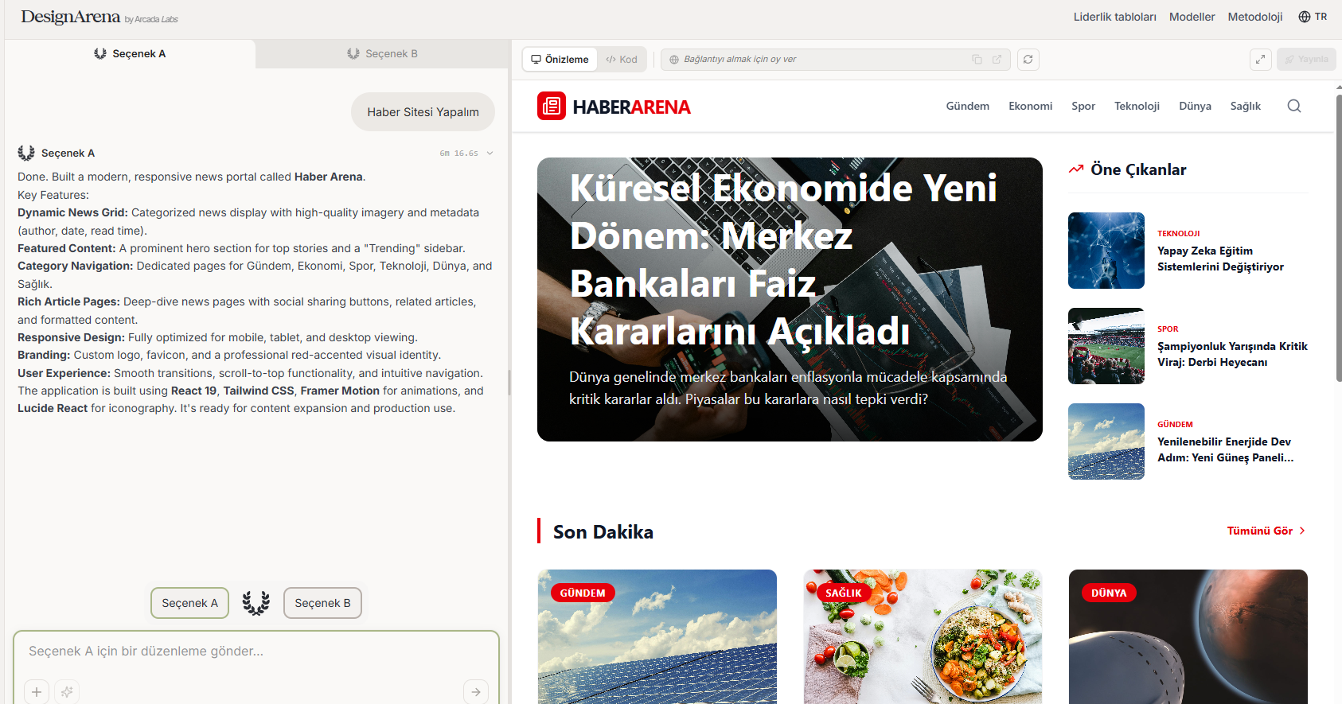Click the Haber Sitesi Yapalım prompt bubble
Screen dimensions: 1342x704
pyautogui.click(x=423, y=112)
